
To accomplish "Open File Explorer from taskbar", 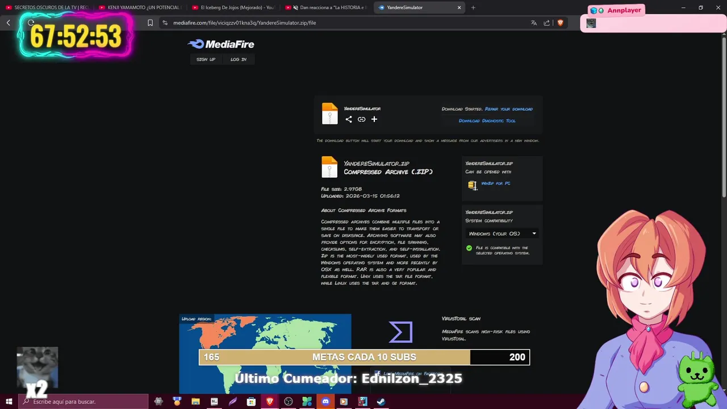I will point(195,402).
